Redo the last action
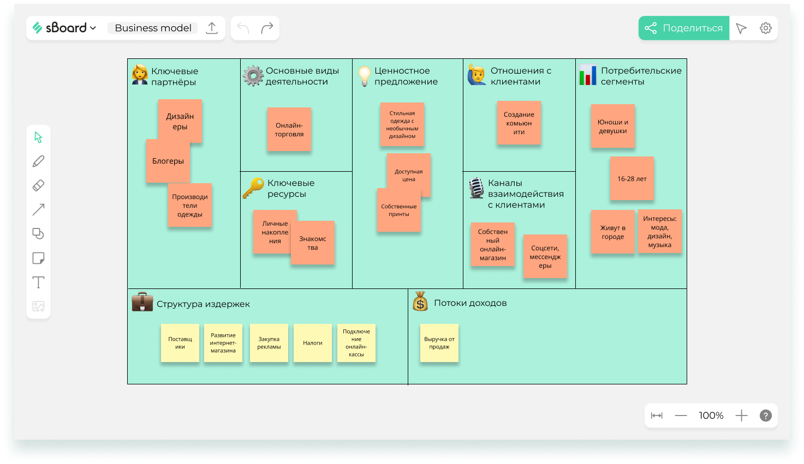Viewport: 804px width, 464px height. click(267, 28)
